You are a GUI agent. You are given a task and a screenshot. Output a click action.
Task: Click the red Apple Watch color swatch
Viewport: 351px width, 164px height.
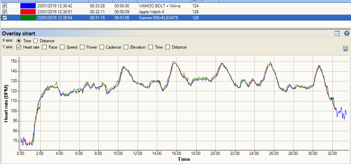pos(28,12)
